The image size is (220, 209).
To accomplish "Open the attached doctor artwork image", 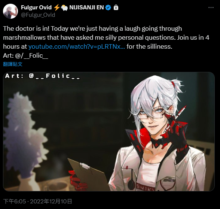I will [x=109, y=131].
